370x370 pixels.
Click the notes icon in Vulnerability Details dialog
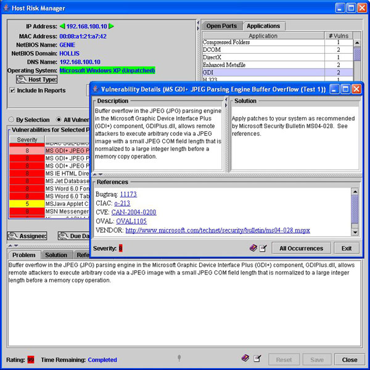[263, 248]
